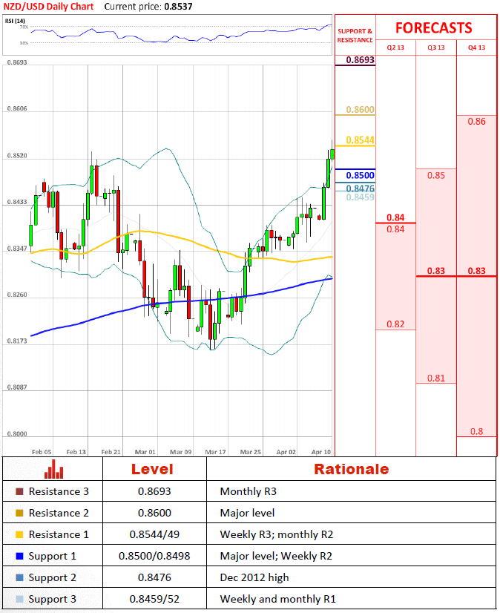Click the current price value 0.8537
500x613 pixels.
coord(178,7)
